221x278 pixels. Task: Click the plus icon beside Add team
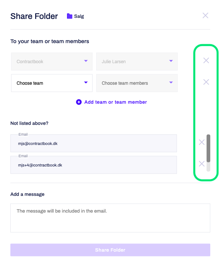pyautogui.click(x=79, y=102)
